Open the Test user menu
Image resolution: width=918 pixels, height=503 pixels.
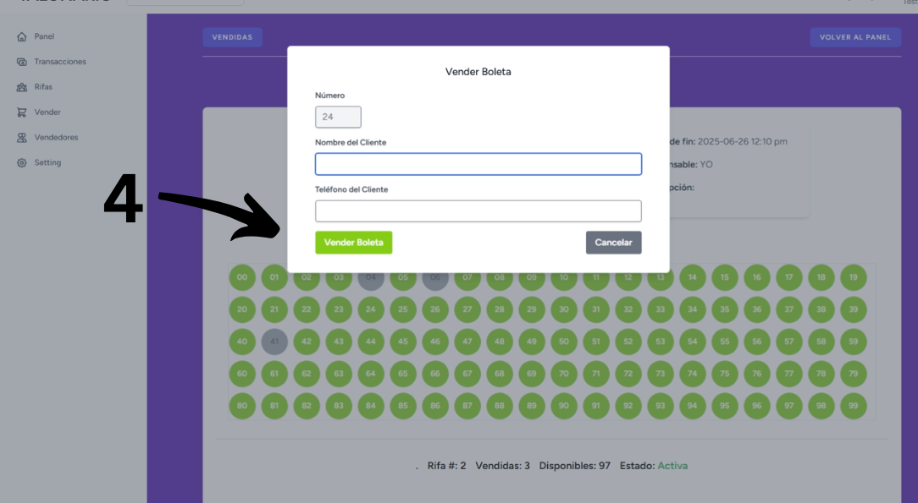click(x=907, y=3)
